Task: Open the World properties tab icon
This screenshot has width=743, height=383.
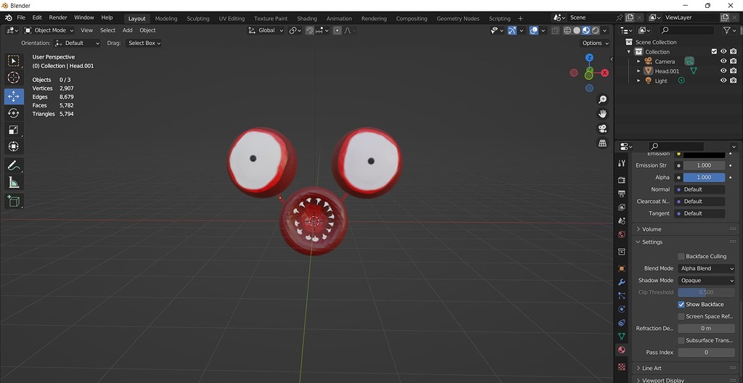Action: click(622, 234)
